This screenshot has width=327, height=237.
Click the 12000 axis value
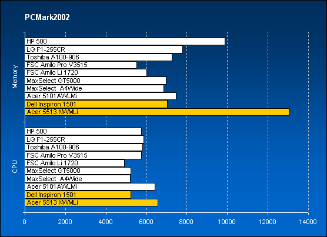tap(267, 222)
